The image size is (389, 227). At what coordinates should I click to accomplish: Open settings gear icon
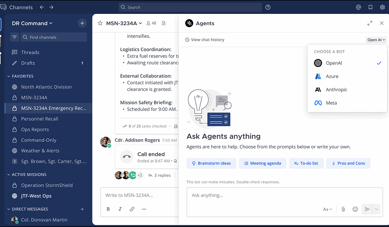pos(382,7)
